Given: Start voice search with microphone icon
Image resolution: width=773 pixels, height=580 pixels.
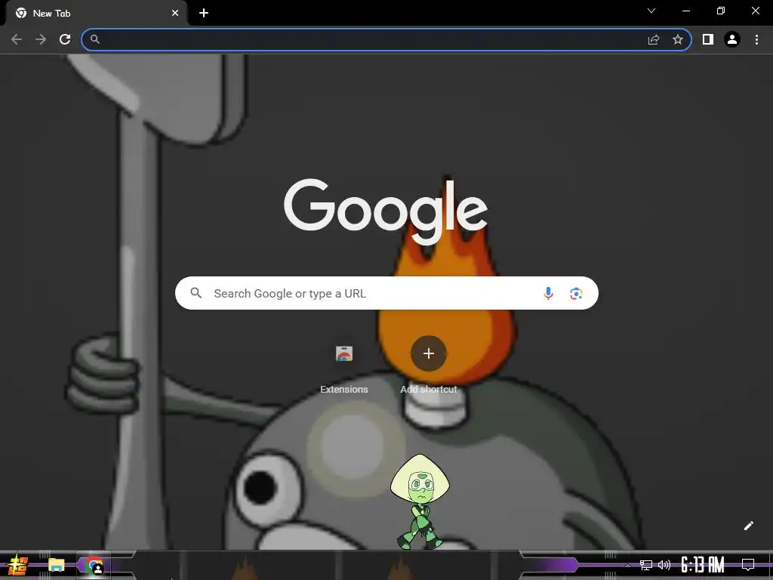Looking at the screenshot, I should [548, 294].
